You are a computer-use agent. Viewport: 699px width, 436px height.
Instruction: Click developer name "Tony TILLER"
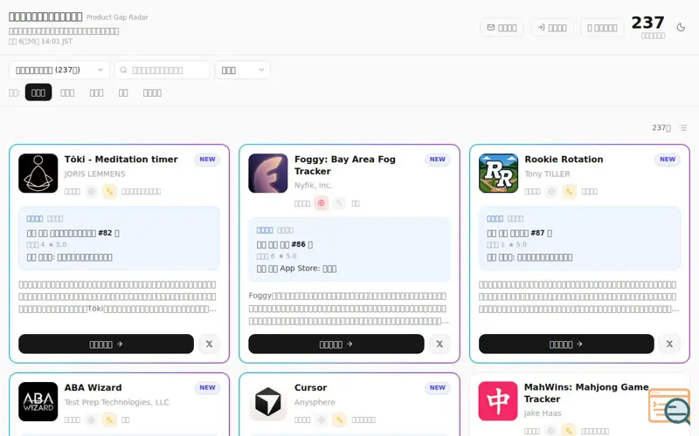point(547,174)
